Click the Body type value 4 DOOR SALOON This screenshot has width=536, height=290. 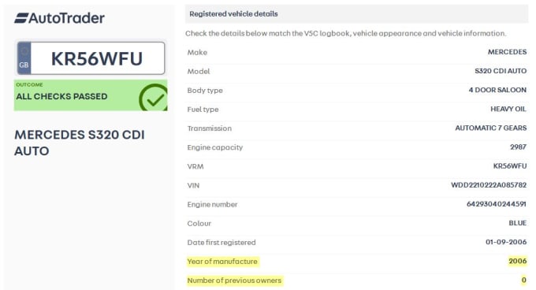click(497, 90)
